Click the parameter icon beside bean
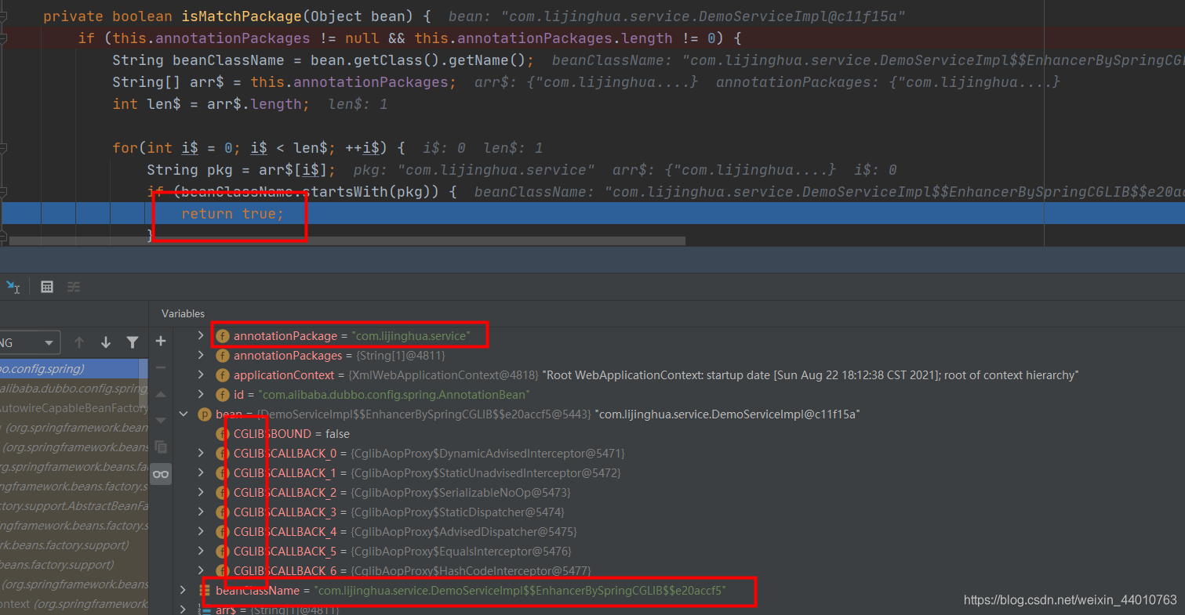Screen dimensions: 1185x615 tap(205, 414)
